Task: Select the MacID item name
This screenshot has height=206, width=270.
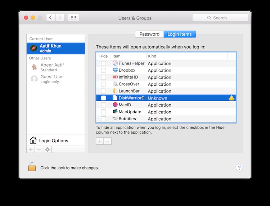Action: coord(125,105)
